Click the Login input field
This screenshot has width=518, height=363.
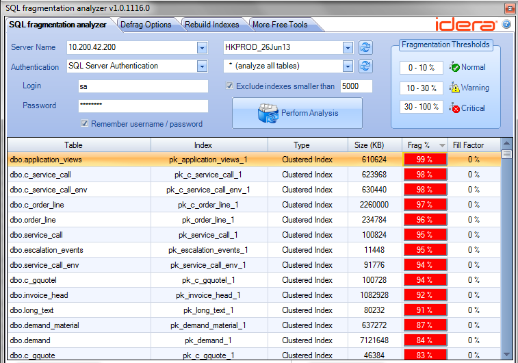coord(143,86)
